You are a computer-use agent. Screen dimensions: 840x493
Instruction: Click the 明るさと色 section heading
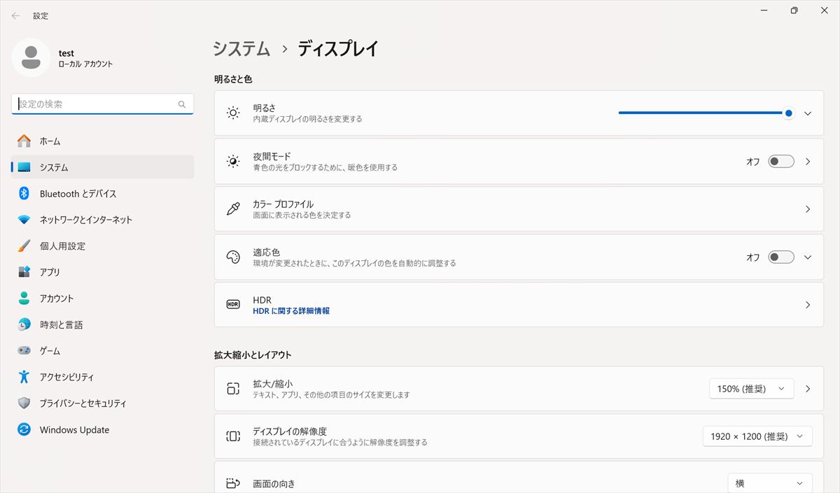coord(233,80)
